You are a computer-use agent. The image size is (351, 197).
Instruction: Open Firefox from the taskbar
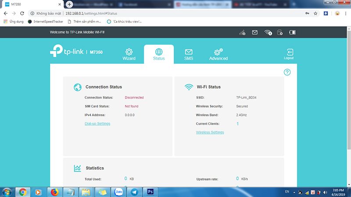pyautogui.click(x=54, y=192)
